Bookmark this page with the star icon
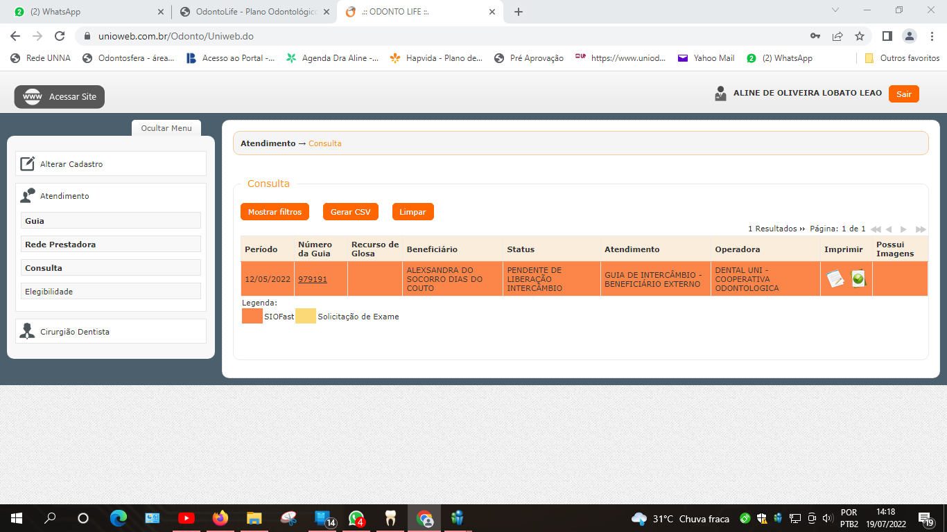This screenshot has width=947, height=532. (x=860, y=36)
